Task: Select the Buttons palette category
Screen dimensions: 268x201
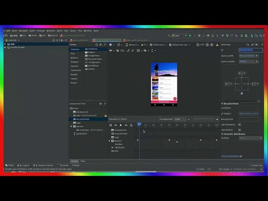Action: tap(74, 58)
